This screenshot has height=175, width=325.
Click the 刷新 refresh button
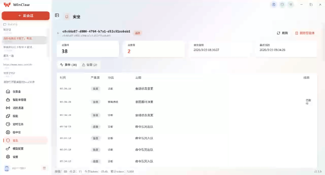click(282, 33)
